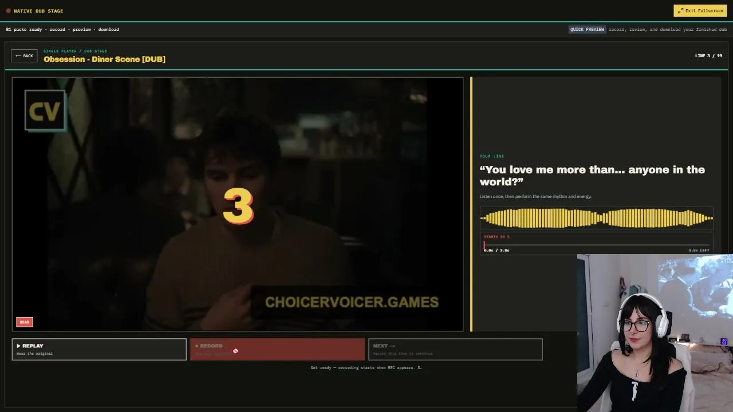The height and width of the screenshot is (412, 733).
Task: Click the "0.0s / 3.8s" elapsed time
Action: click(x=496, y=250)
